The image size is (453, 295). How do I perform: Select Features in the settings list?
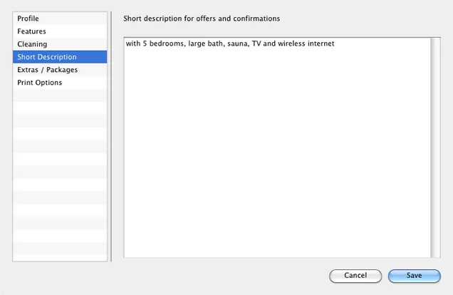coord(60,31)
